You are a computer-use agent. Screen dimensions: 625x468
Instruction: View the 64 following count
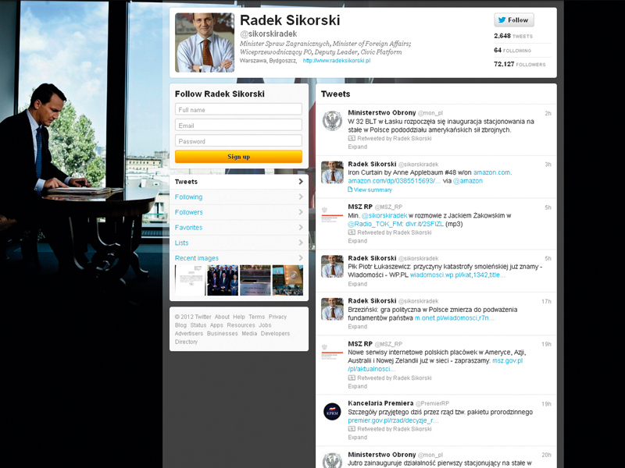click(512, 50)
